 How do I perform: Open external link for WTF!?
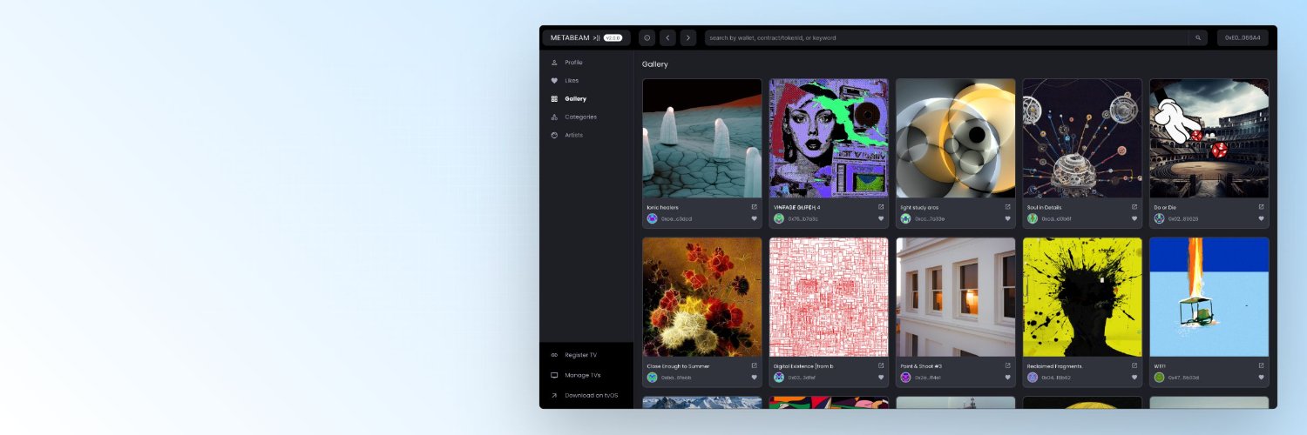(x=1261, y=365)
